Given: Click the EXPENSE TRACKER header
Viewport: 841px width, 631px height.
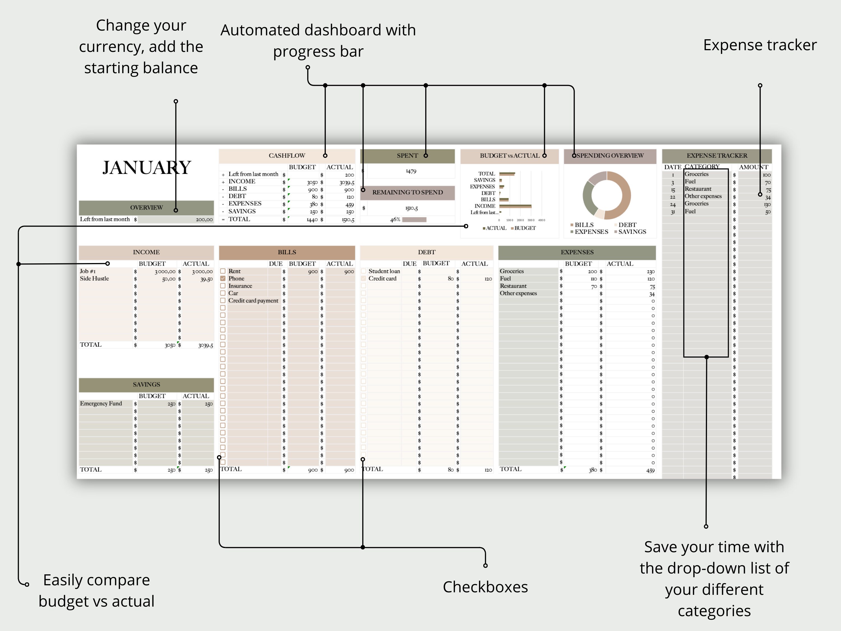Looking at the screenshot, I should click(x=717, y=156).
